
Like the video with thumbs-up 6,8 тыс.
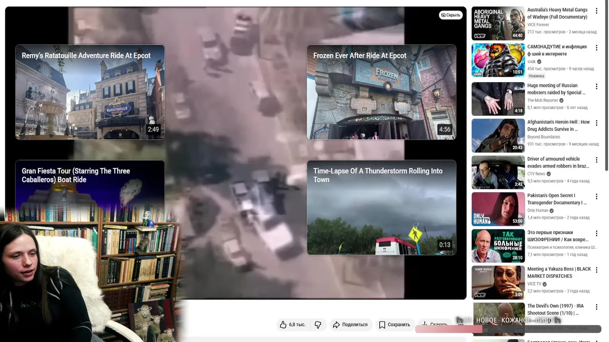tap(293, 324)
